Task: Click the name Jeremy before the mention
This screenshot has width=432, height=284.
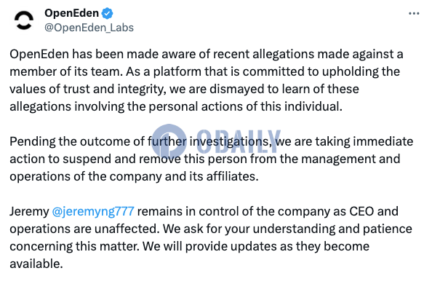Action: 29,212
